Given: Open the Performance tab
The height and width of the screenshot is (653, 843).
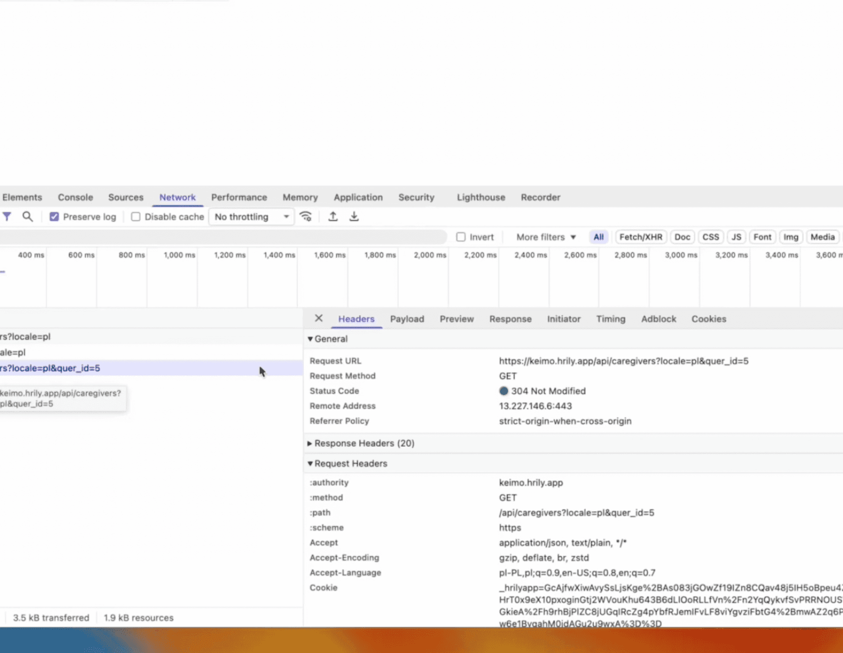Looking at the screenshot, I should click(239, 197).
